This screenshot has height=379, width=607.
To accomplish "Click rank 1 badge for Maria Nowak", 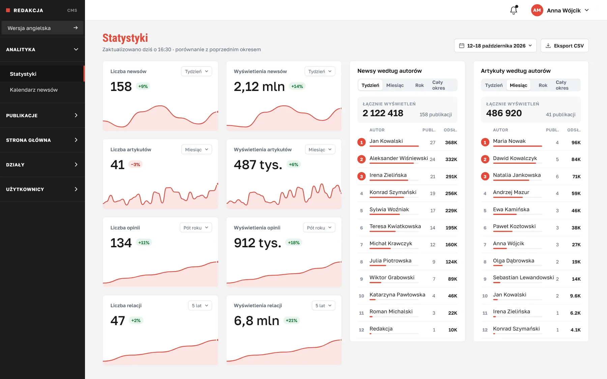I will click(x=485, y=143).
